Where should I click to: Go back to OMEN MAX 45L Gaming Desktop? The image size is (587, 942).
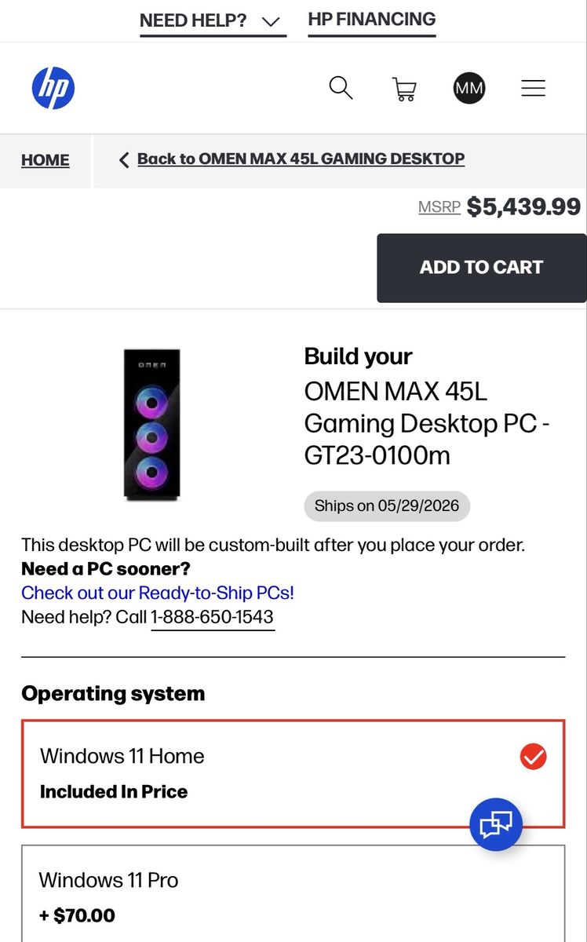coord(301,159)
